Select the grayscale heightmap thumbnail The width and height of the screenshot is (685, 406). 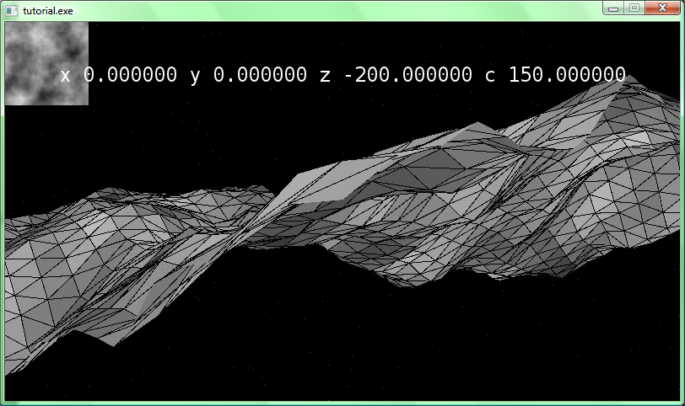click(46, 63)
